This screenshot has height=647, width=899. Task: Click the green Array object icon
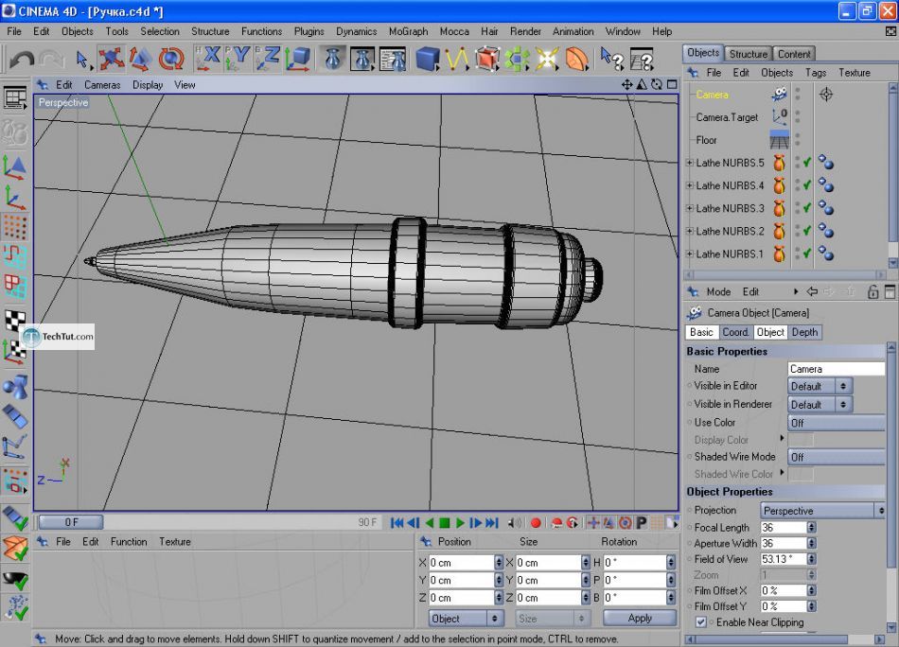click(x=517, y=59)
